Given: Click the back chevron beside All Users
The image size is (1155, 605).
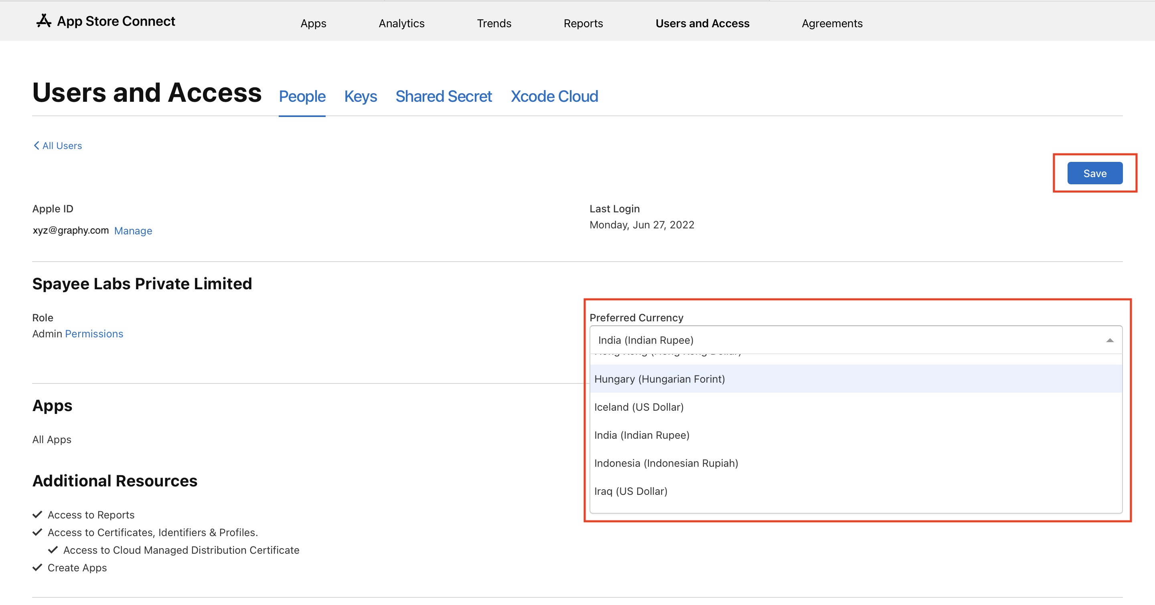Looking at the screenshot, I should pyautogui.click(x=36, y=145).
